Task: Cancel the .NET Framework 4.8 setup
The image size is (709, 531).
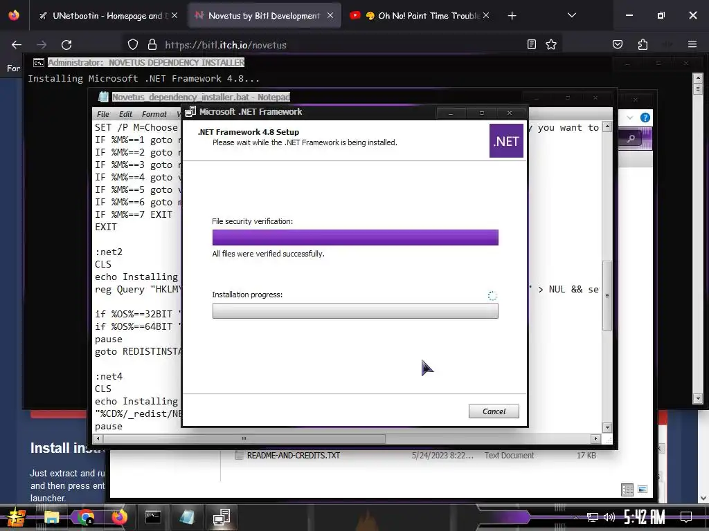Action: click(x=494, y=411)
